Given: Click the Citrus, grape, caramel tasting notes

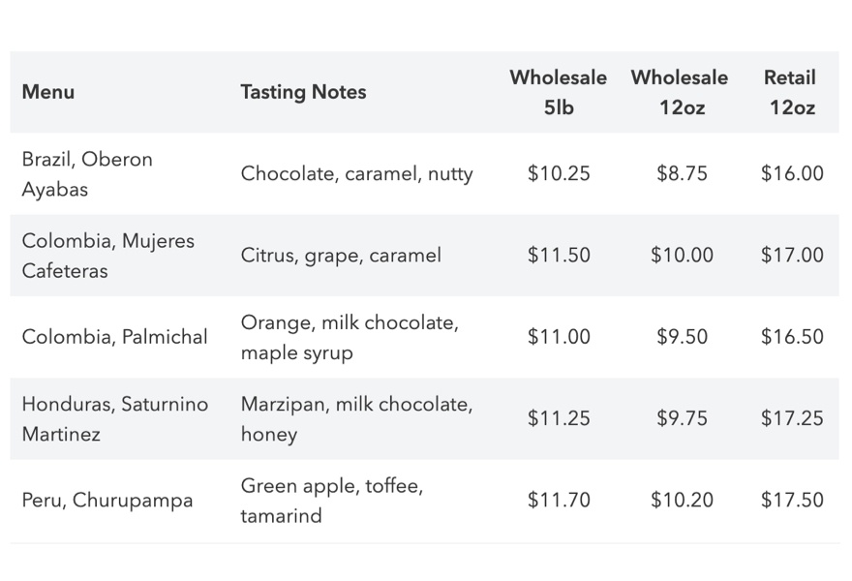Looking at the screenshot, I should (x=341, y=256).
